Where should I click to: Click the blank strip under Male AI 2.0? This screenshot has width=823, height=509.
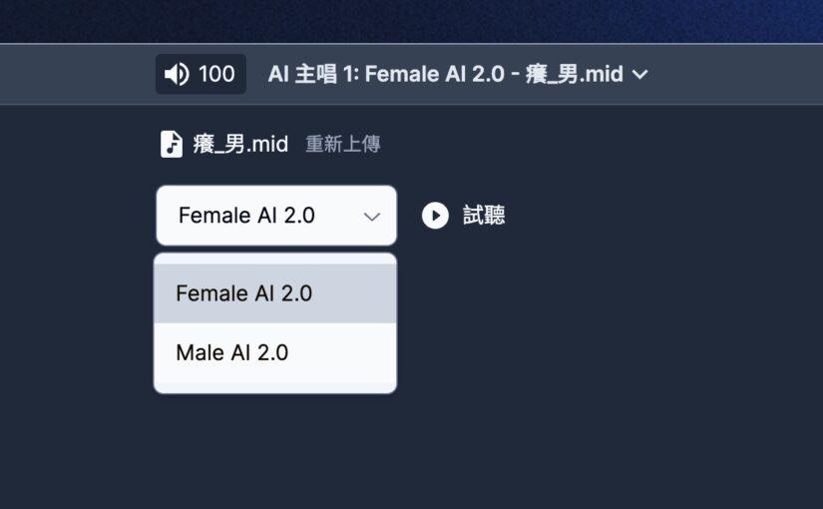click(x=275, y=386)
